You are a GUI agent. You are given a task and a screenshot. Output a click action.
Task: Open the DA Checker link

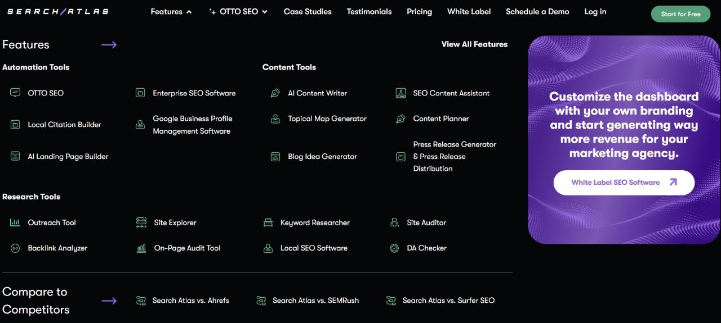(426, 248)
